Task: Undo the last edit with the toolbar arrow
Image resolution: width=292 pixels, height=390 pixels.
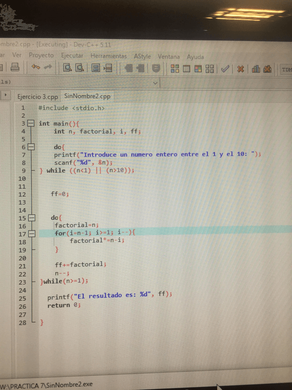Action: pyautogui.click(x=36, y=69)
